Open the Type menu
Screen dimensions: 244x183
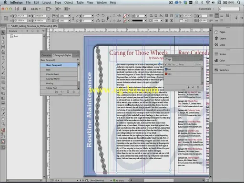(x=58, y=2)
